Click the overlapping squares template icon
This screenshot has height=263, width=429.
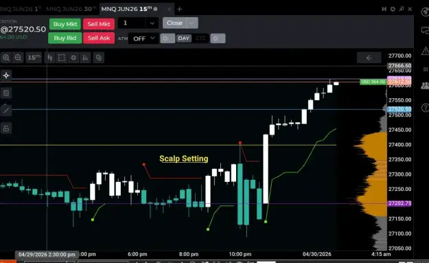(x=98, y=58)
